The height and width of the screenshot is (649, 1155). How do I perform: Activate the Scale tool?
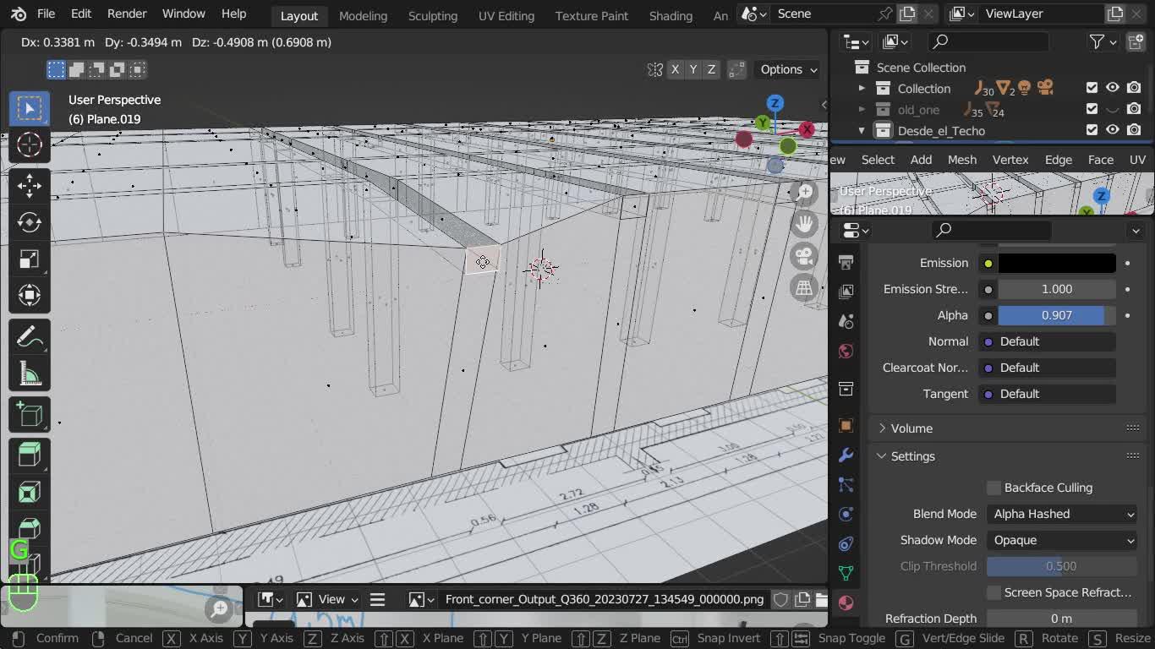(x=30, y=259)
